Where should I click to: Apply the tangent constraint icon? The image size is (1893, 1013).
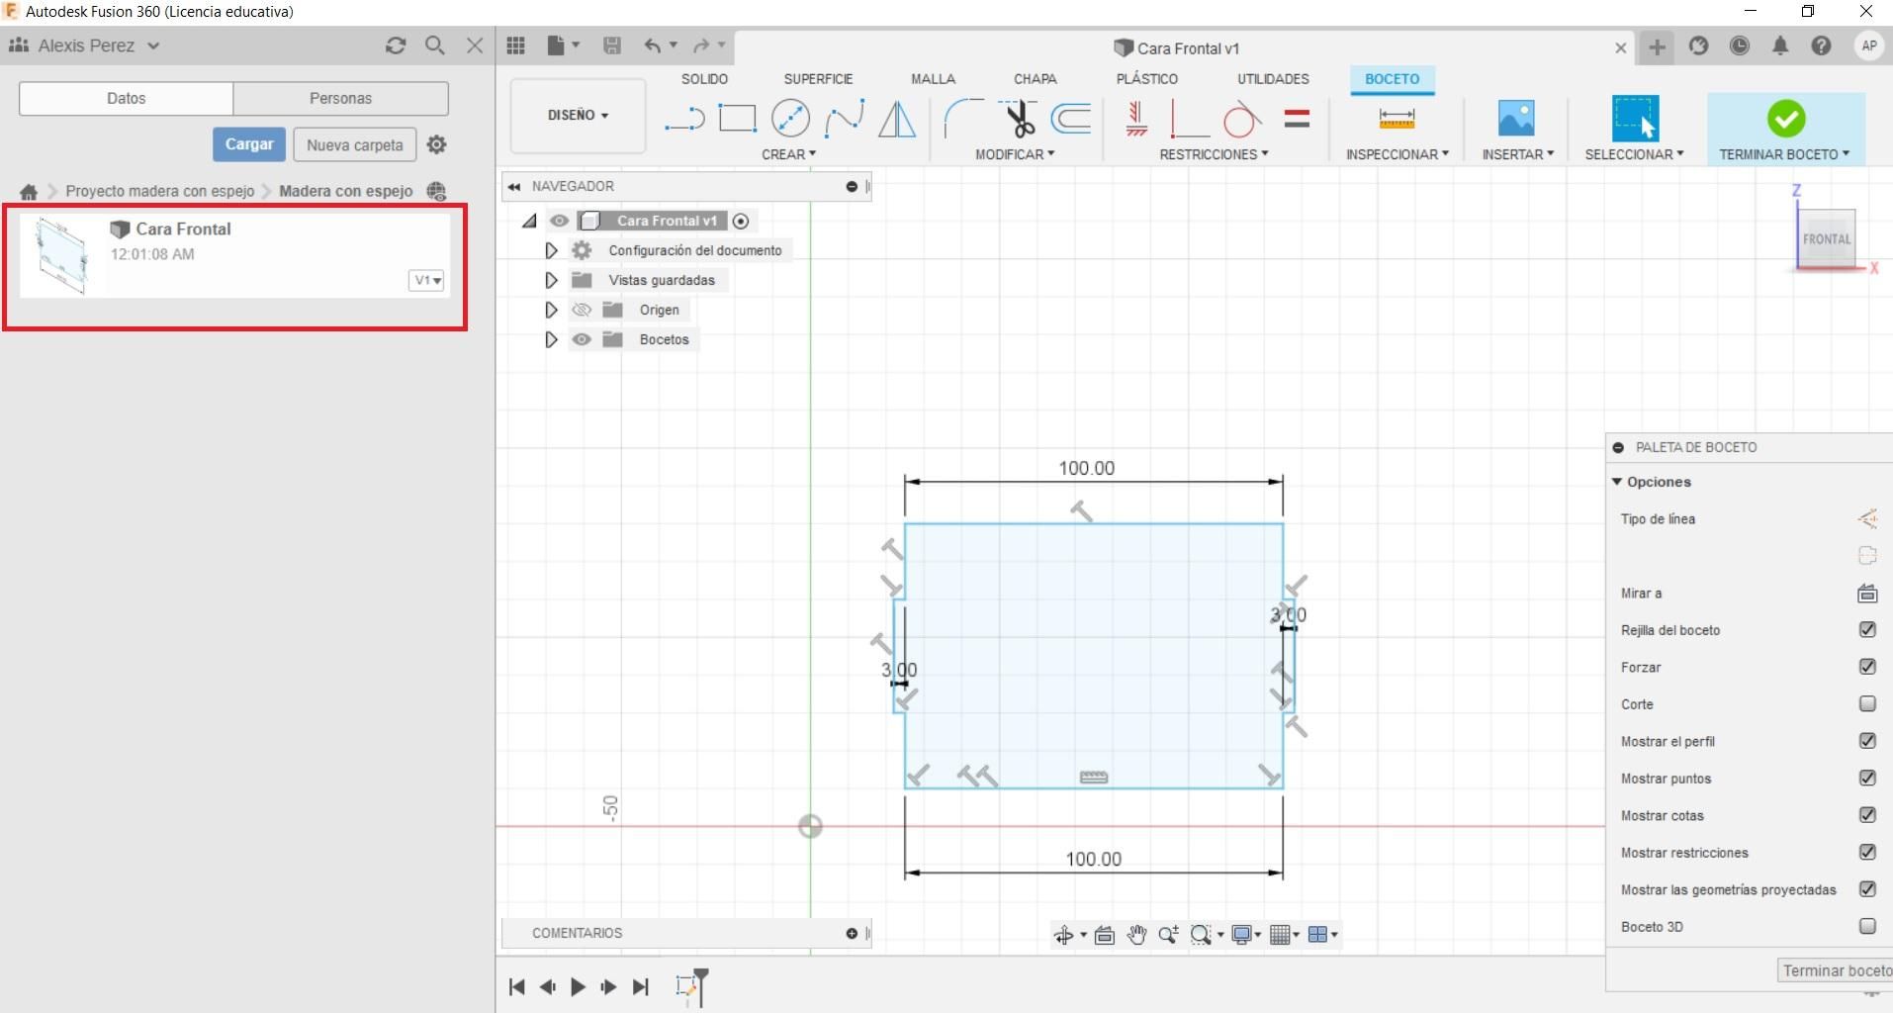[x=1241, y=120]
